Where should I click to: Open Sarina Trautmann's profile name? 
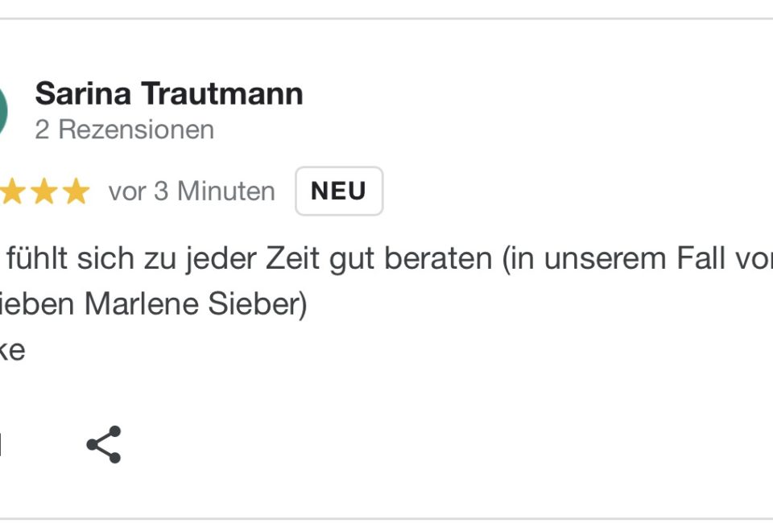pos(169,94)
